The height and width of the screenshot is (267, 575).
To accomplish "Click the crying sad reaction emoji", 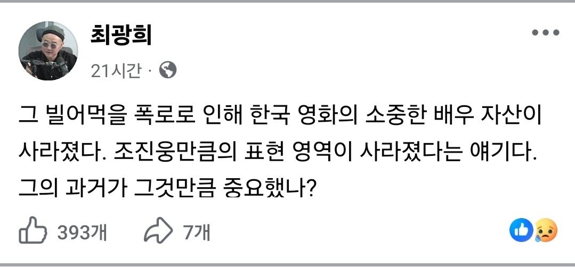I will pos(546,230).
